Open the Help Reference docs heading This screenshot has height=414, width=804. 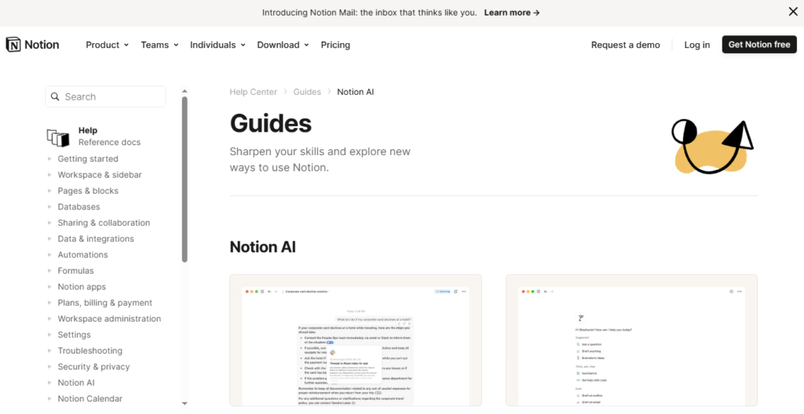tap(109, 136)
